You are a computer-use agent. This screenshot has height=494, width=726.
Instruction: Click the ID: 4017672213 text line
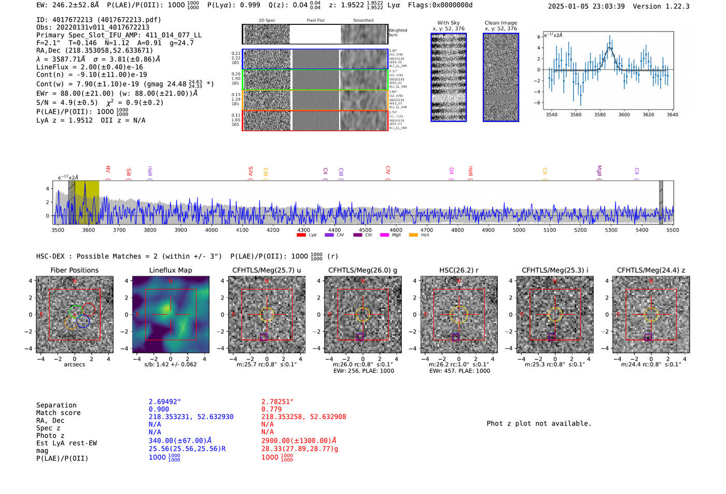tap(99, 20)
